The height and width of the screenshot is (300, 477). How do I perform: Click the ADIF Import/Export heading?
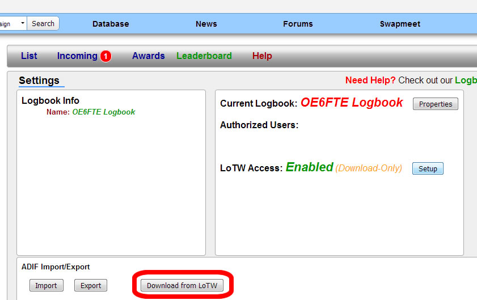(56, 267)
